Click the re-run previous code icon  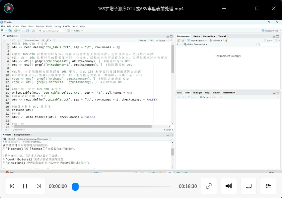[151, 40]
